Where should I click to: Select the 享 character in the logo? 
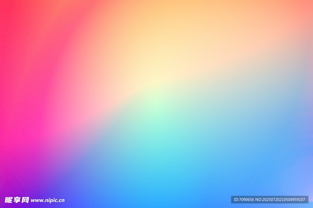click(x=17, y=200)
